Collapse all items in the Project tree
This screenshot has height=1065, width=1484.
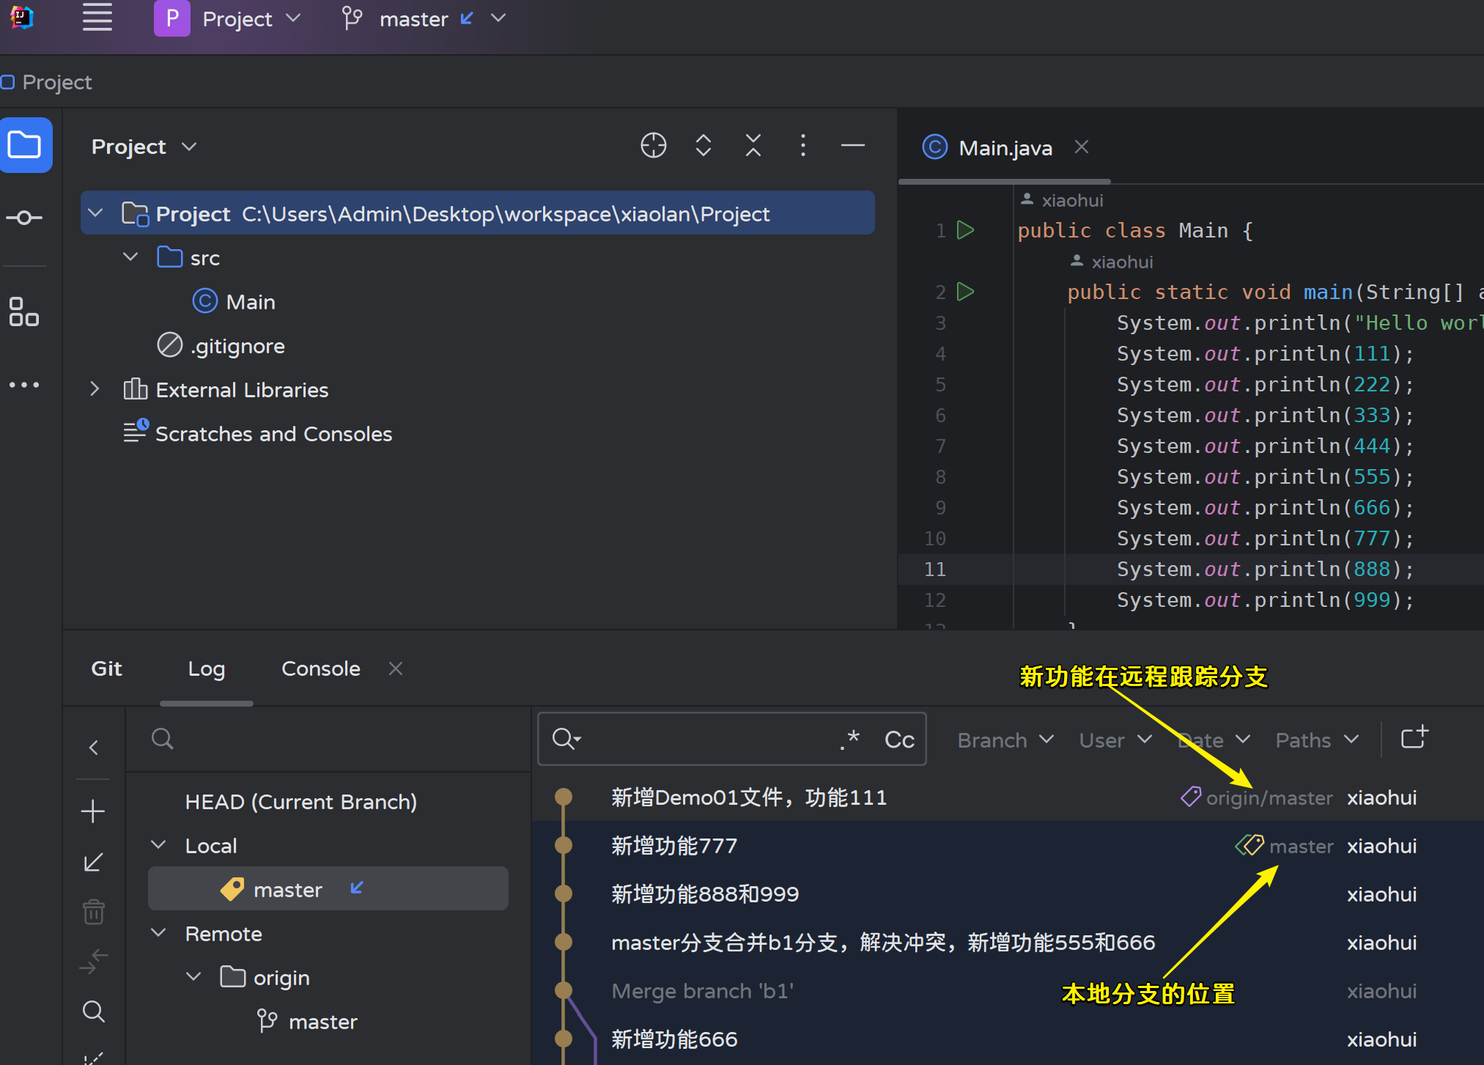(753, 146)
